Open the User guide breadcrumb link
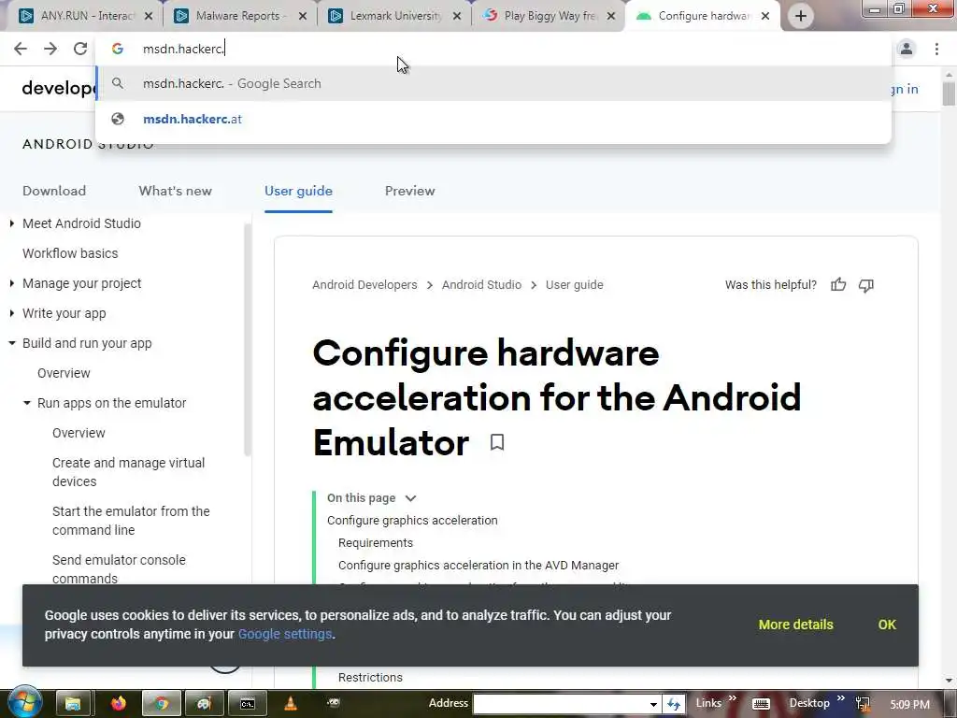Image resolution: width=957 pixels, height=718 pixels. point(575,284)
